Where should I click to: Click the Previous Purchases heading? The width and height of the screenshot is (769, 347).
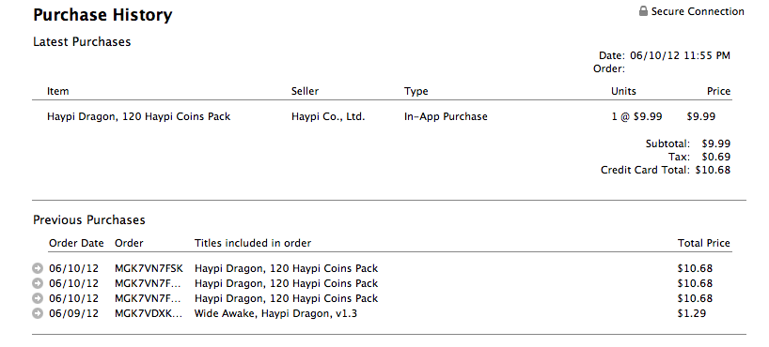click(89, 219)
